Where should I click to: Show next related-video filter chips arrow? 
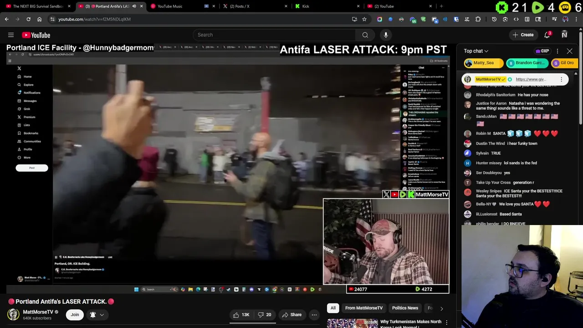click(x=441, y=308)
